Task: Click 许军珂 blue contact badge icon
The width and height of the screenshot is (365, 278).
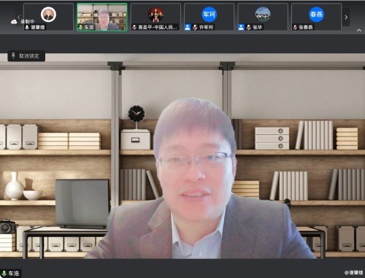Action: pyautogui.click(x=188, y=27)
